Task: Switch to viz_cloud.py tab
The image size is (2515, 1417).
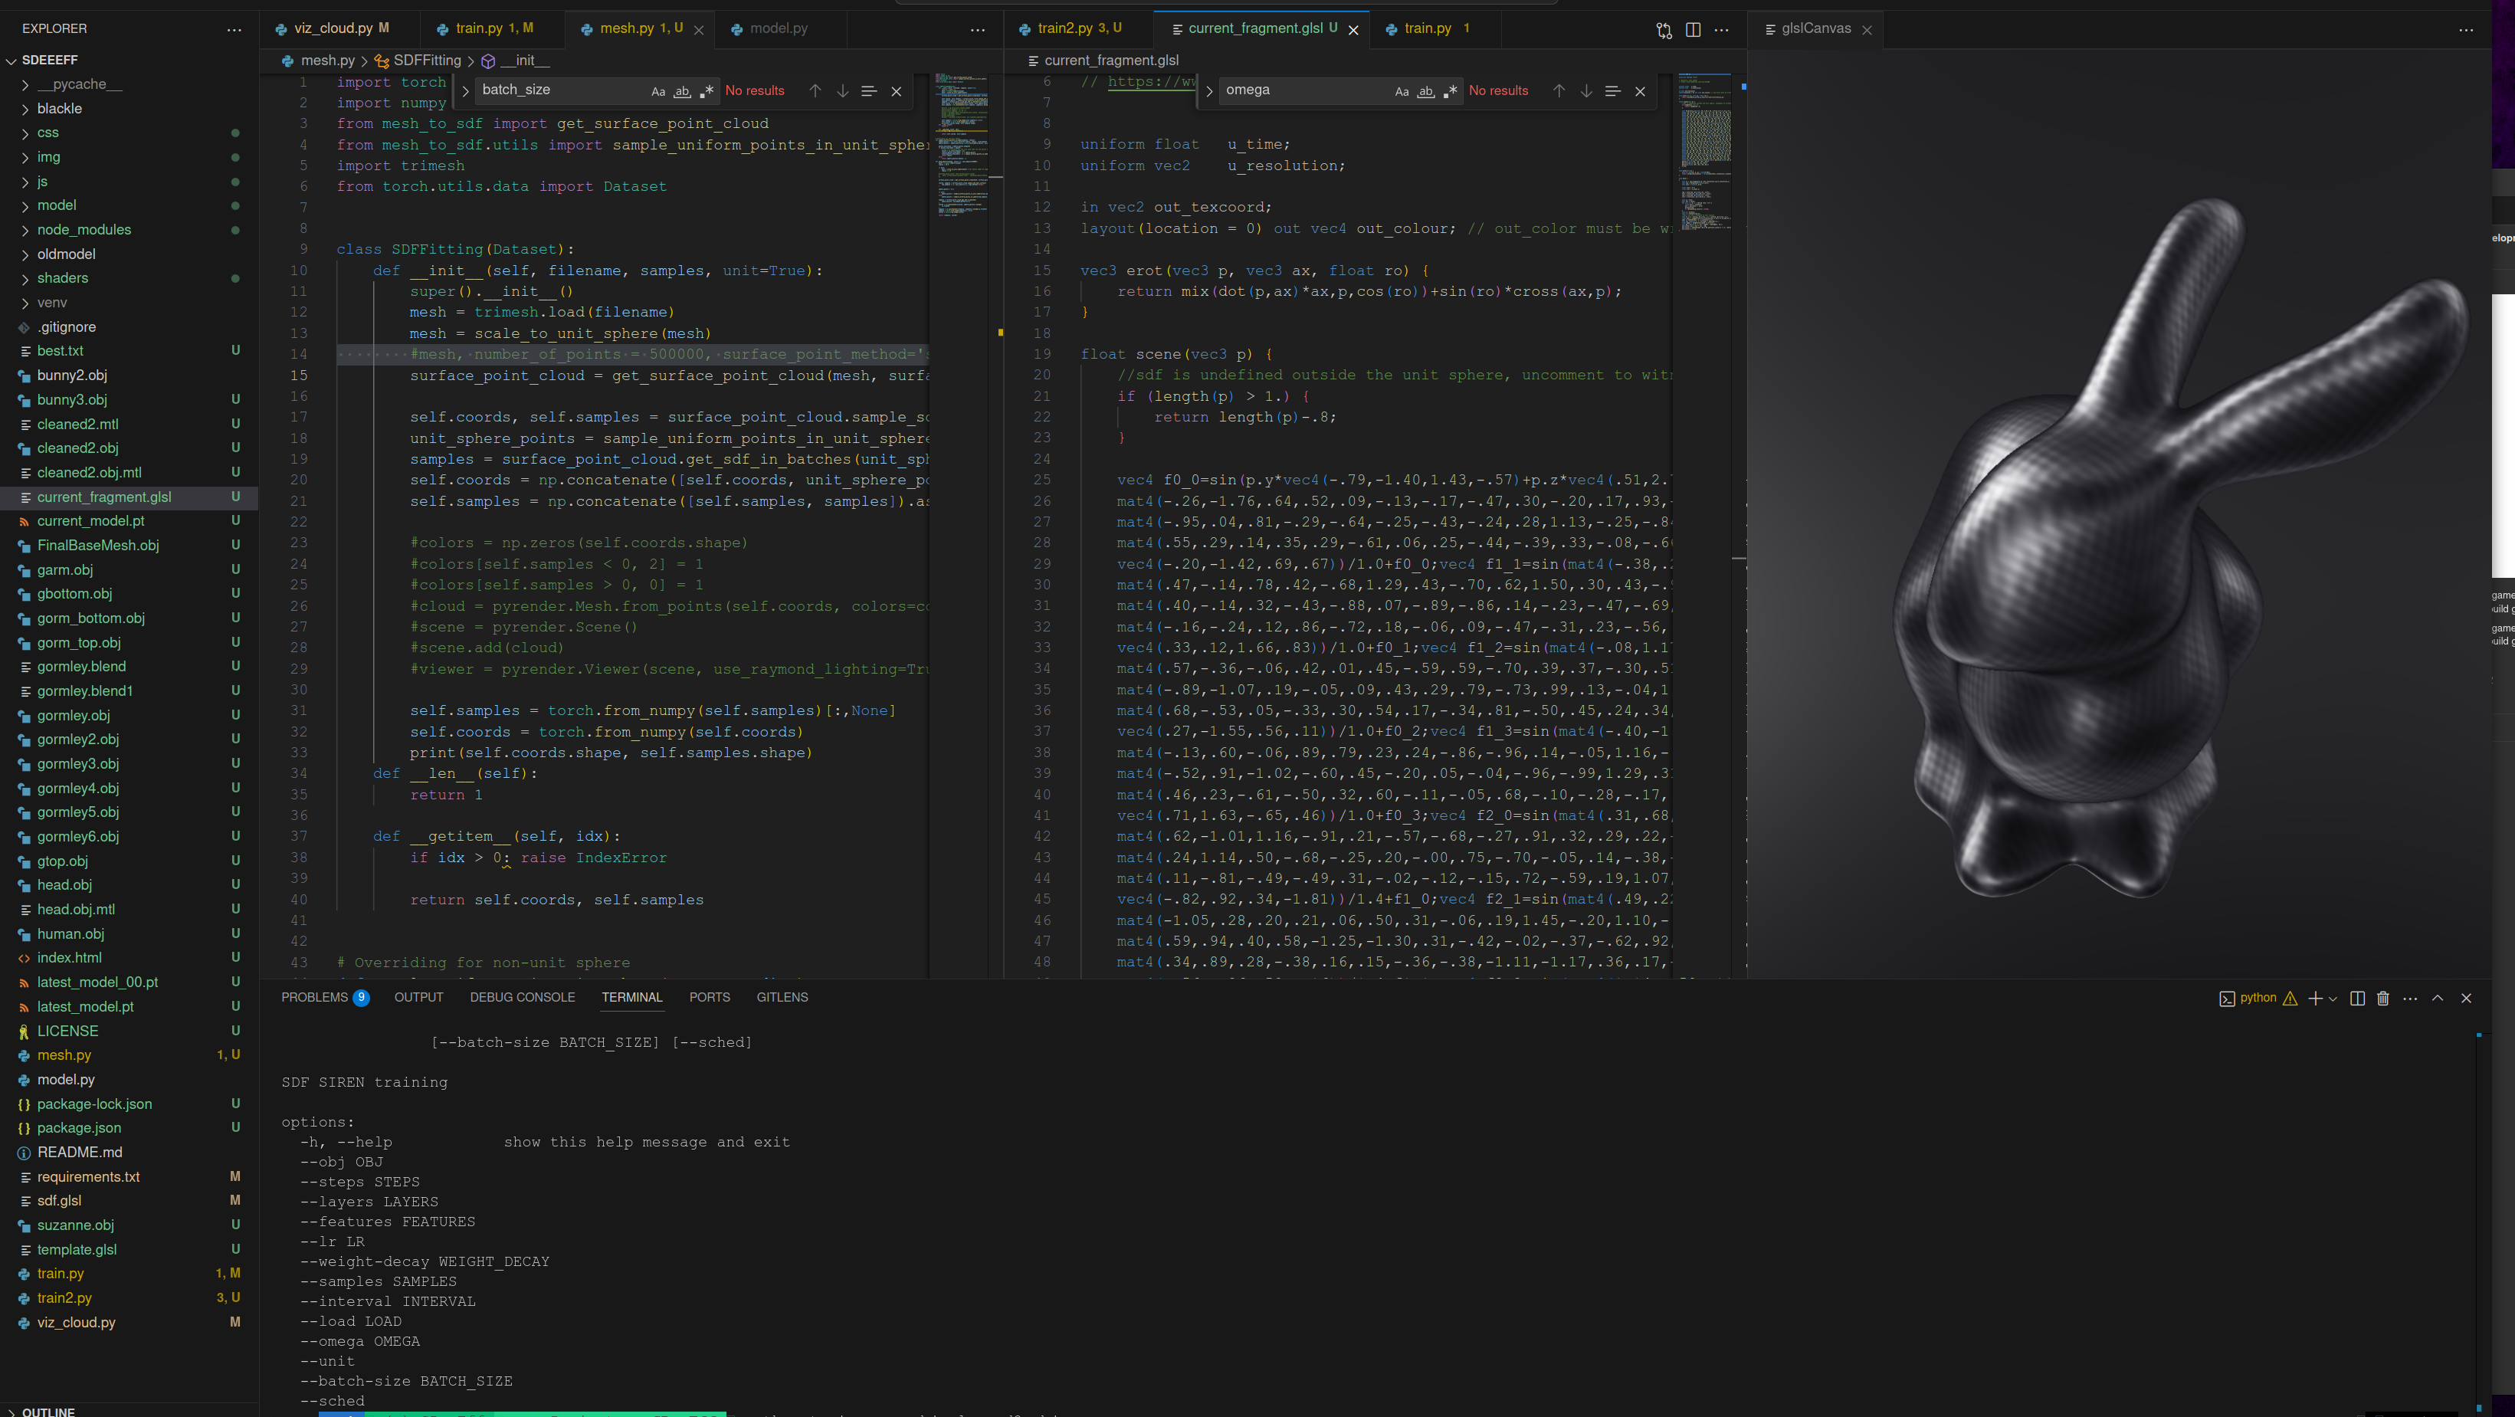Action: 339,28
